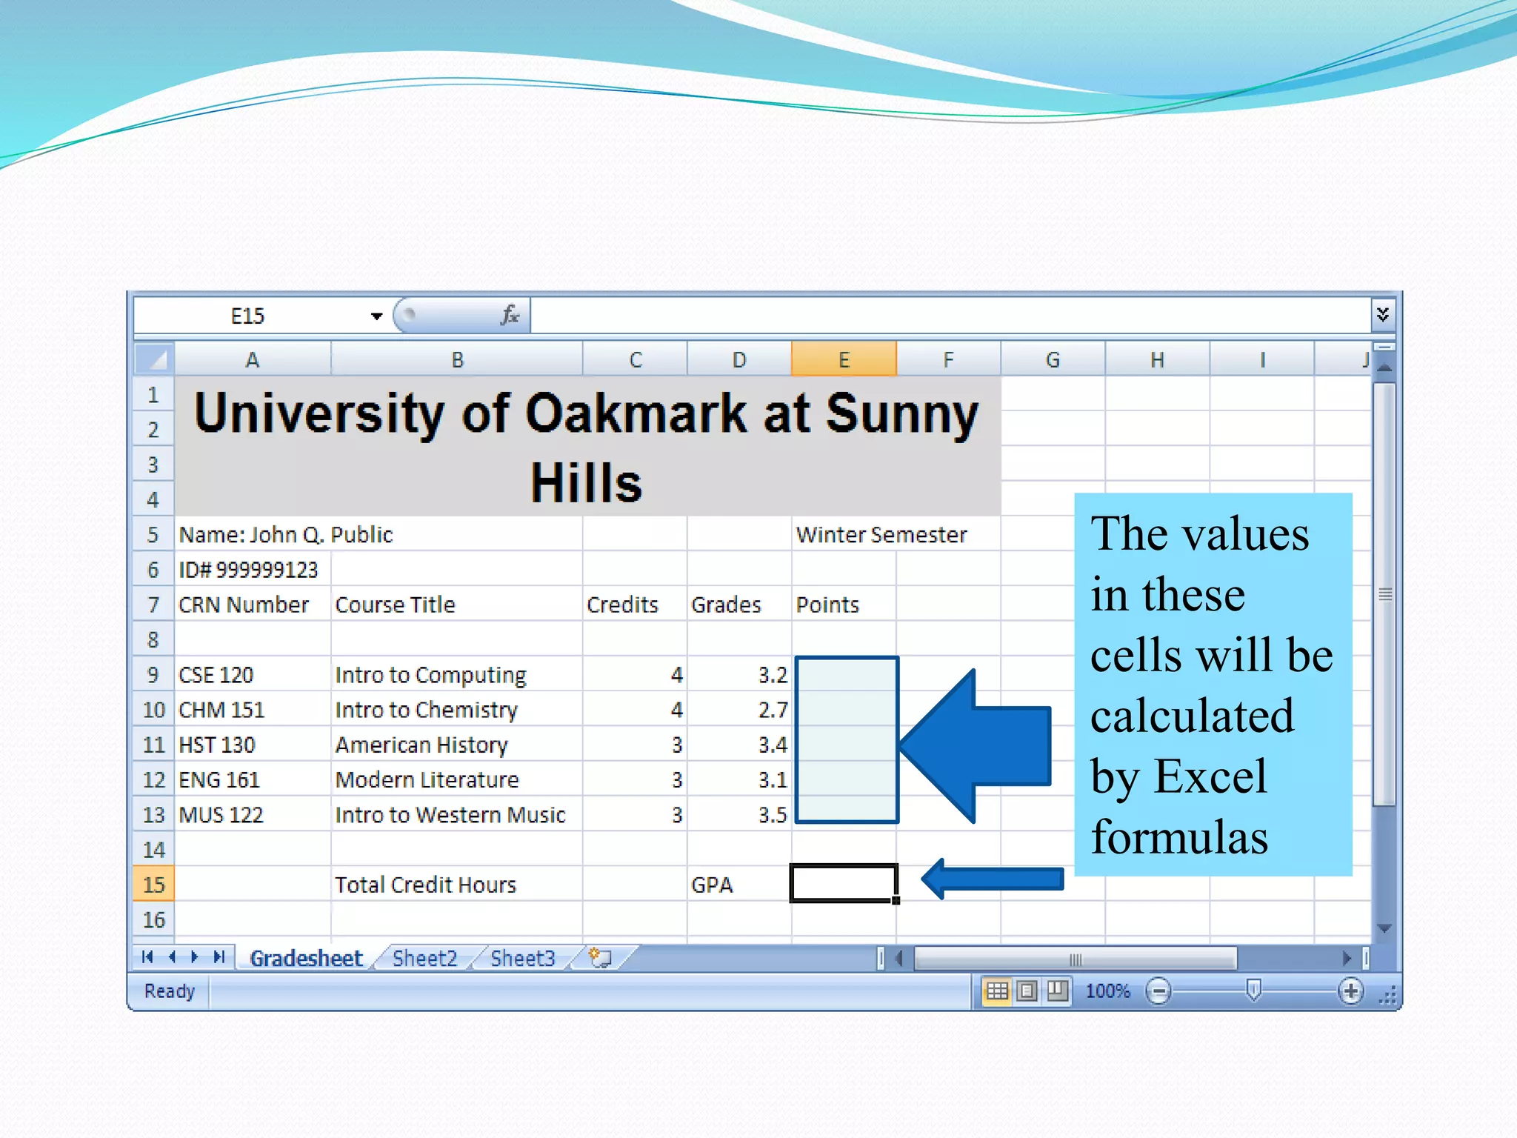Switch to the Sheet3 tab

coord(522,958)
